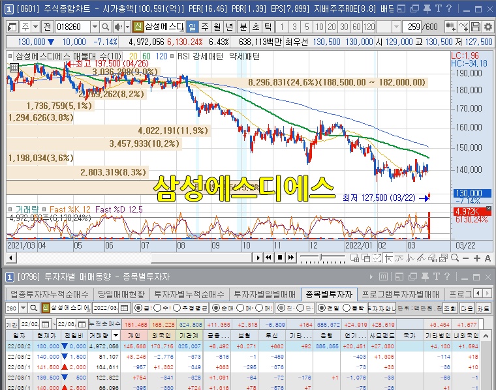496x390 pixels.
Task: Open the dropdown arrow next to speaker icon
Action: coord(127,27)
